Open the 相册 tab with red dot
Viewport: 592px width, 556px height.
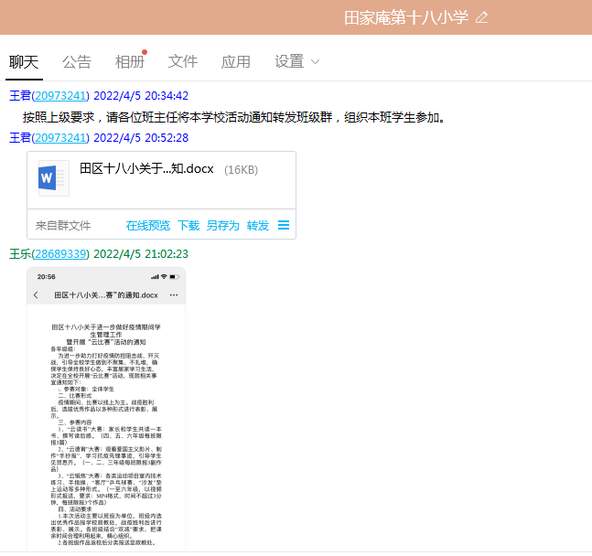[x=130, y=61]
